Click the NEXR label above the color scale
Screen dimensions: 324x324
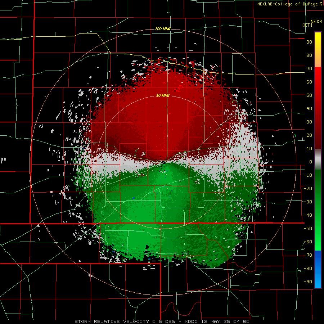[x=316, y=22]
